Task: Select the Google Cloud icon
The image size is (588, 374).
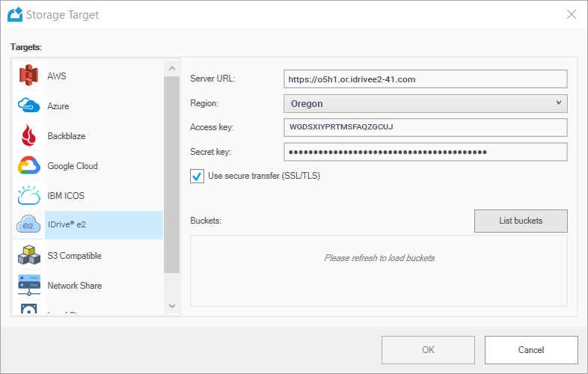Action: click(x=29, y=165)
